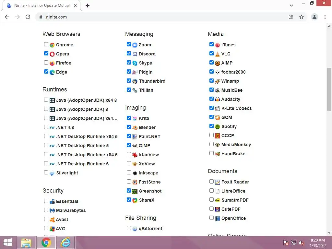
Task: Go back to the previous page
Action: (7, 17)
